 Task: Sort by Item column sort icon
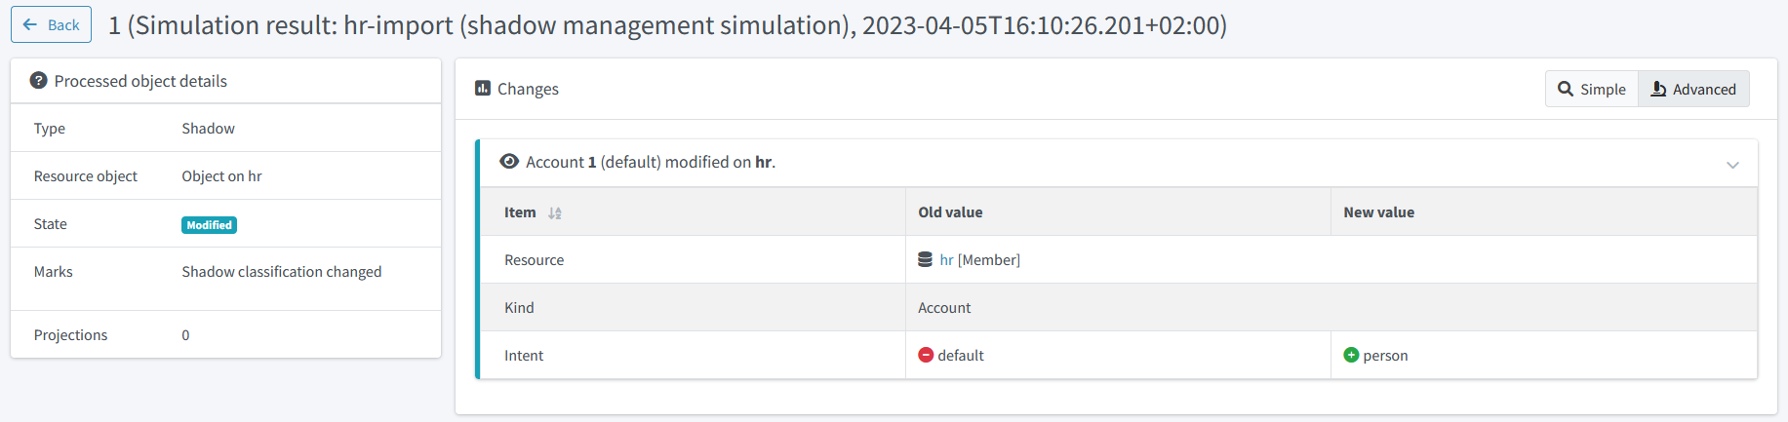pyautogui.click(x=555, y=212)
